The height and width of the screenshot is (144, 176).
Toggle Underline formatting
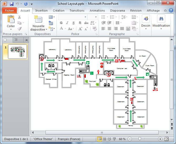tap(73, 23)
